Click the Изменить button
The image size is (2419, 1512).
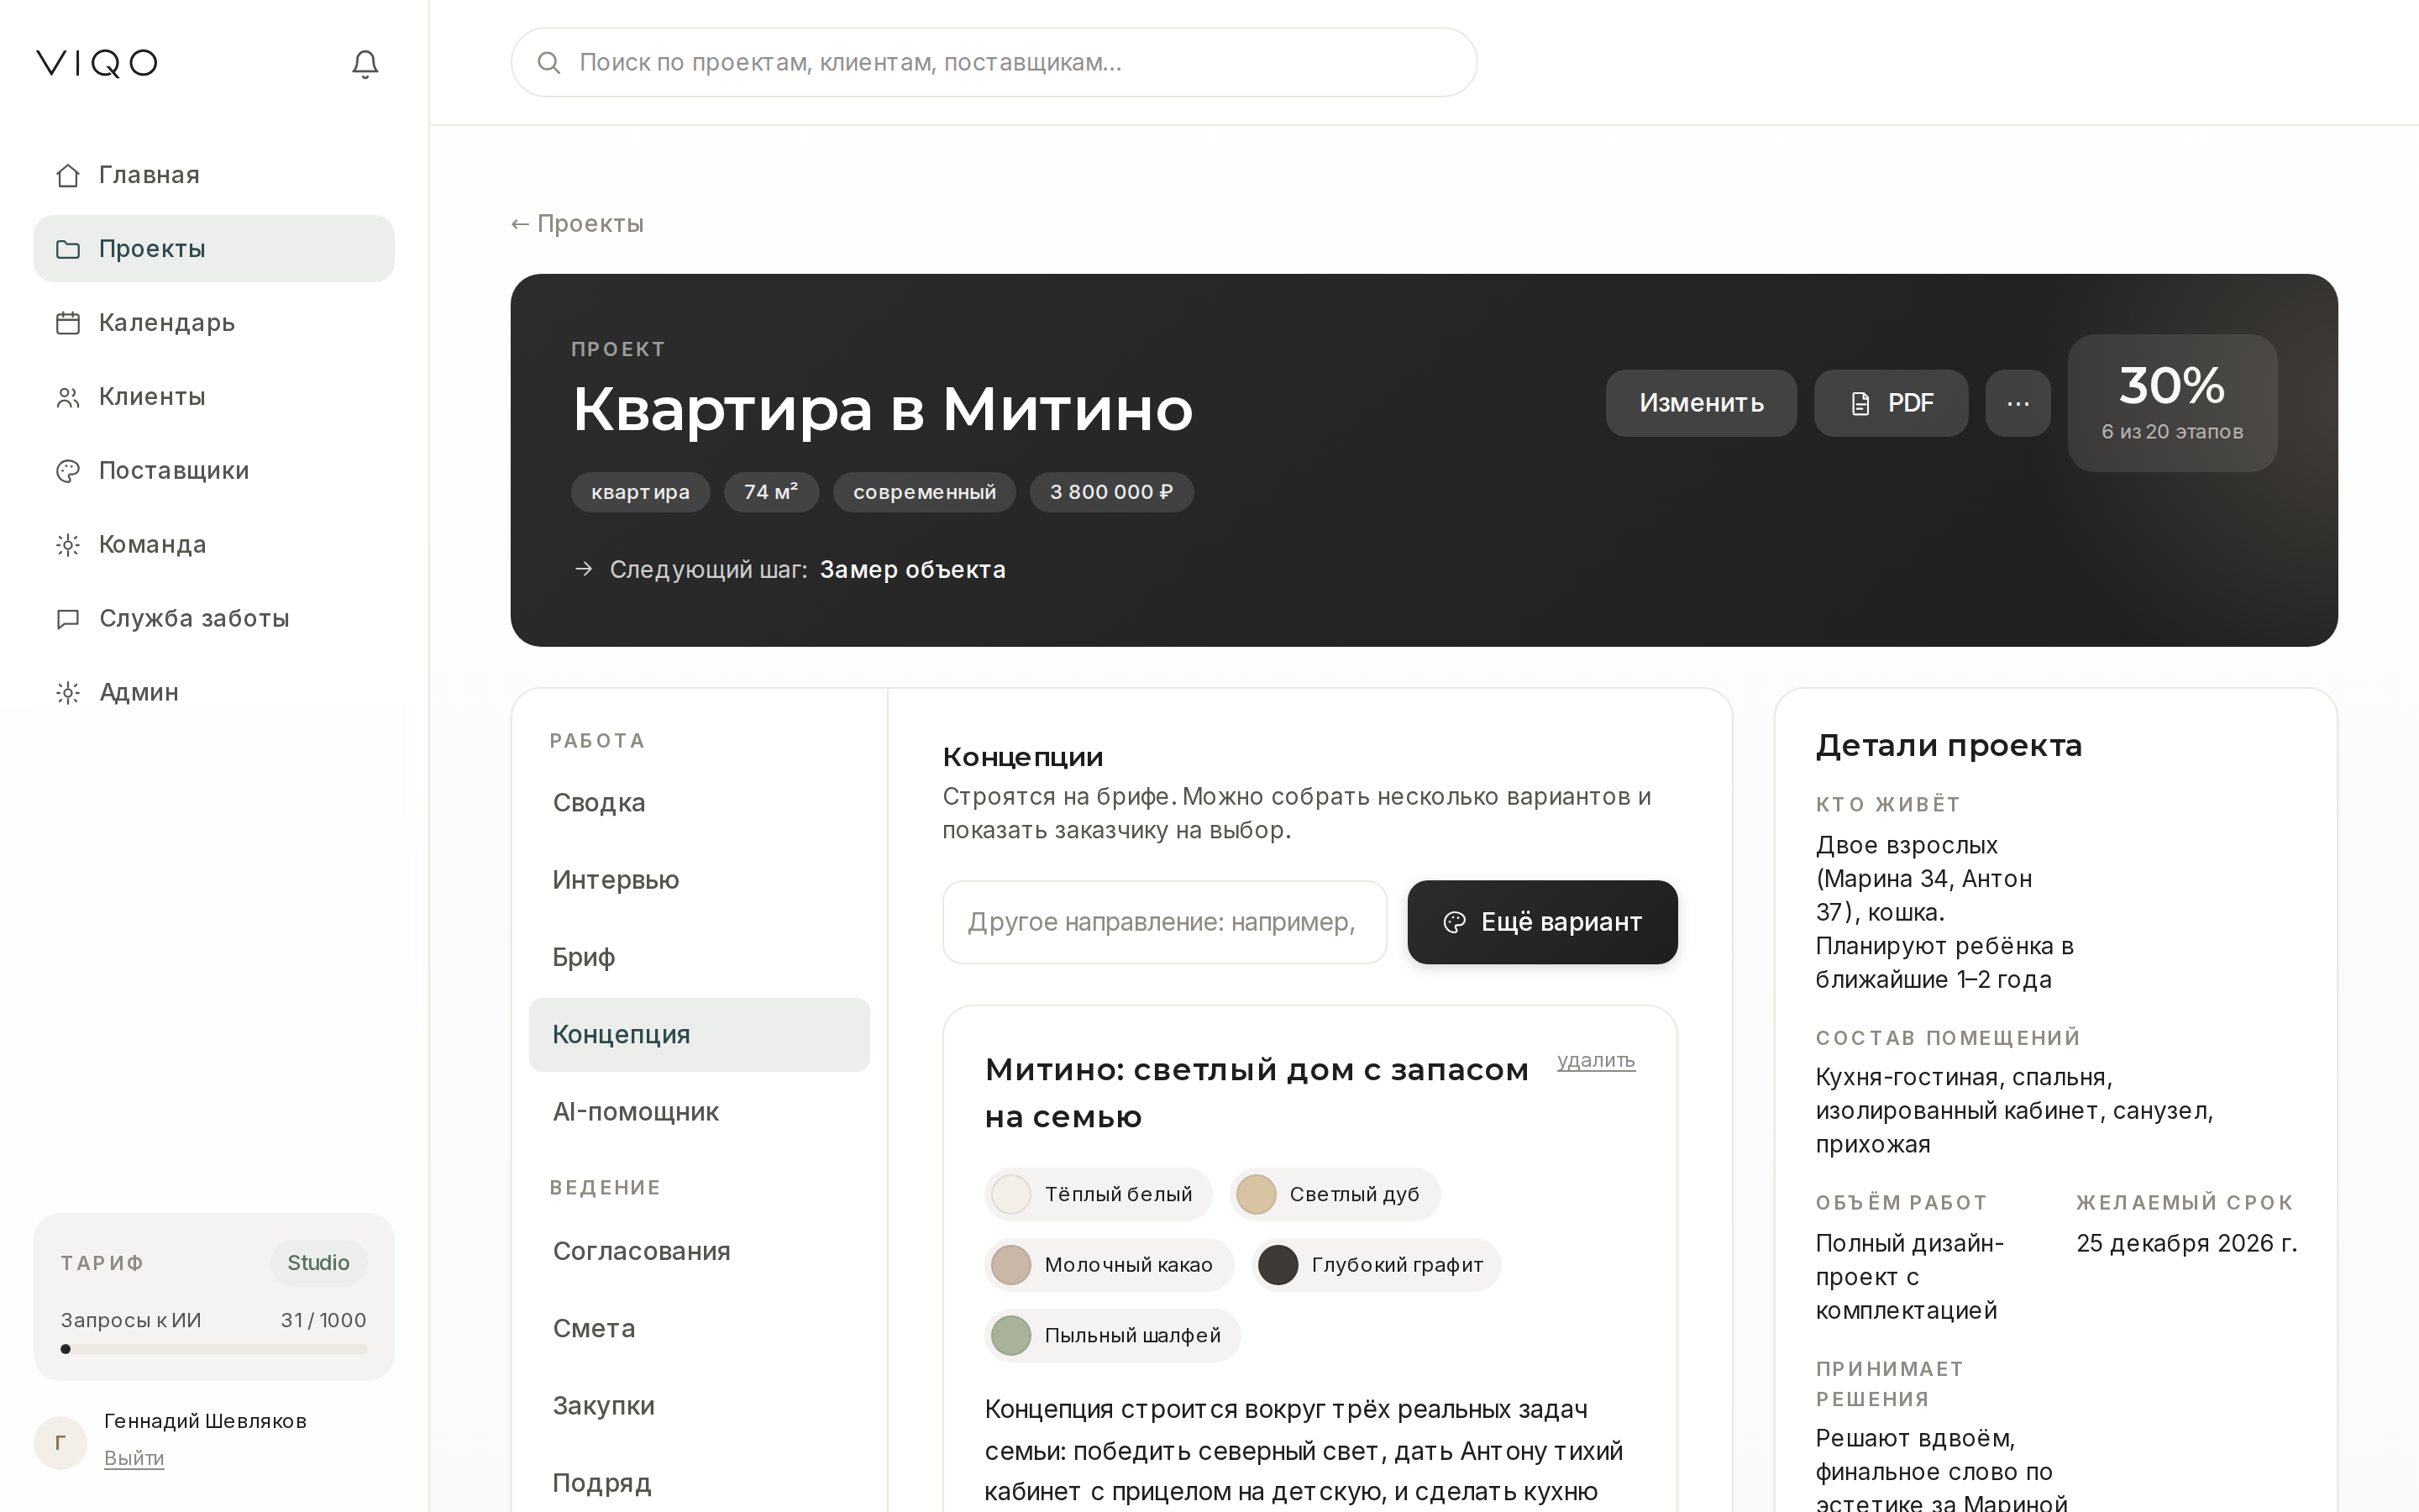coord(1702,403)
